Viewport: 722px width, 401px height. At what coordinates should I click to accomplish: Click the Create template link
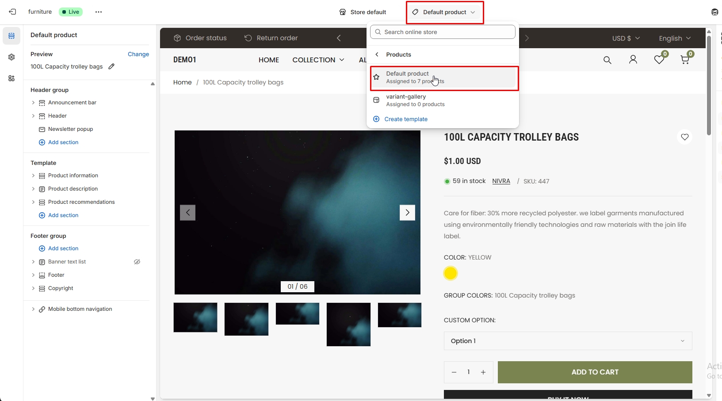click(x=405, y=119)
